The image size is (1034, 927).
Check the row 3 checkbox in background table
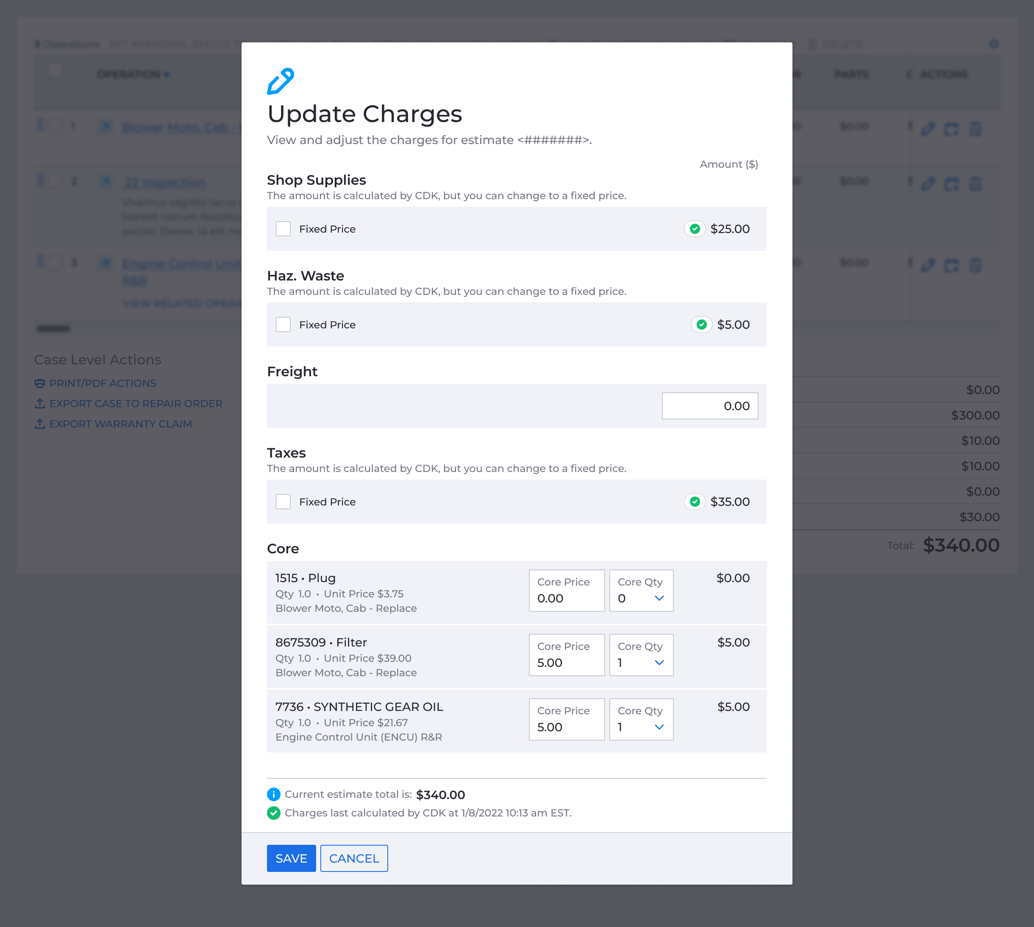(56, 262)
